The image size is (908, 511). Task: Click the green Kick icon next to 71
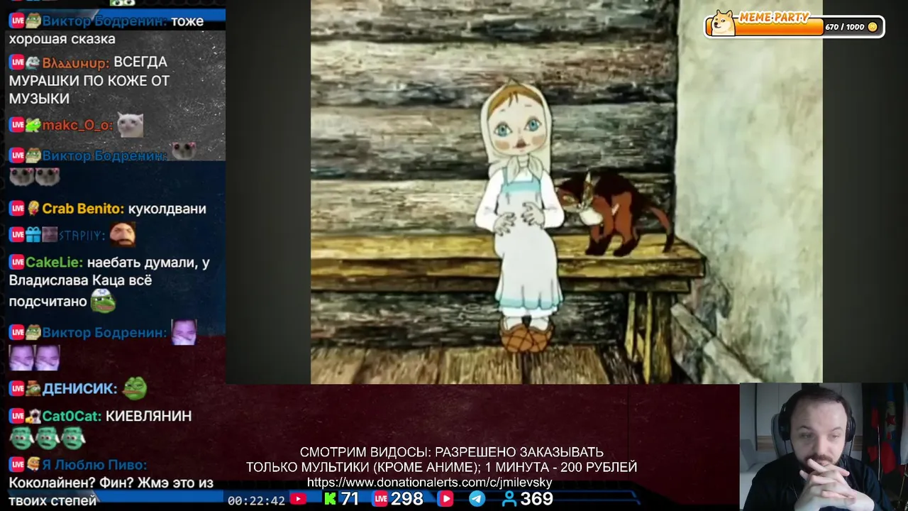(331, 499)
